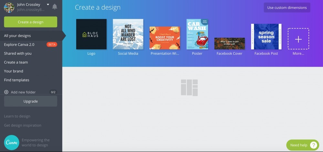Select the Bloc Haus Logo thumbnail
This screenshot has width=323, height=152.
pos(91,34)
